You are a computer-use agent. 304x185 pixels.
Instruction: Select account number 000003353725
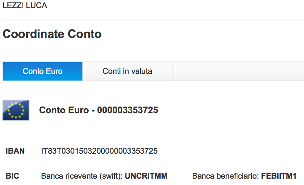(x=128, y=110)
